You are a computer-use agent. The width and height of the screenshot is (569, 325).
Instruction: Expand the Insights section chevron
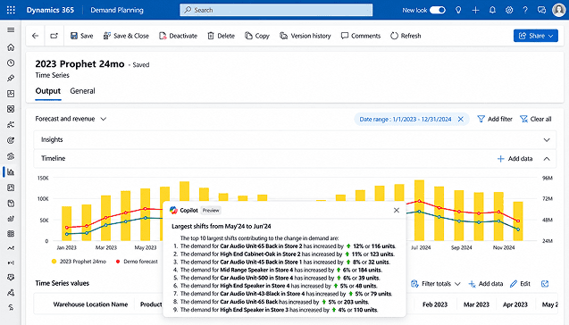click(x=547, y=140)
